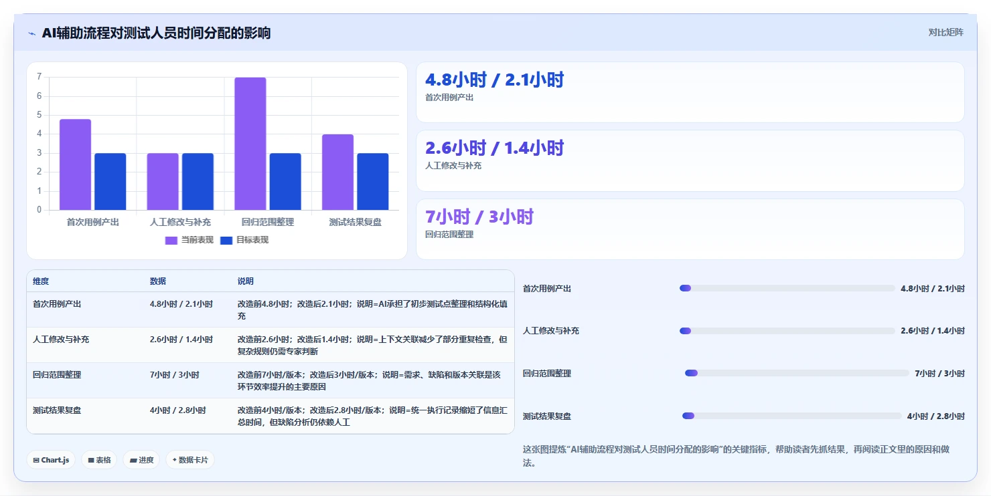This screenshot has width=991, height=496.
Task: Click chart axis label 回归范围整理
Action: (268, 222)
